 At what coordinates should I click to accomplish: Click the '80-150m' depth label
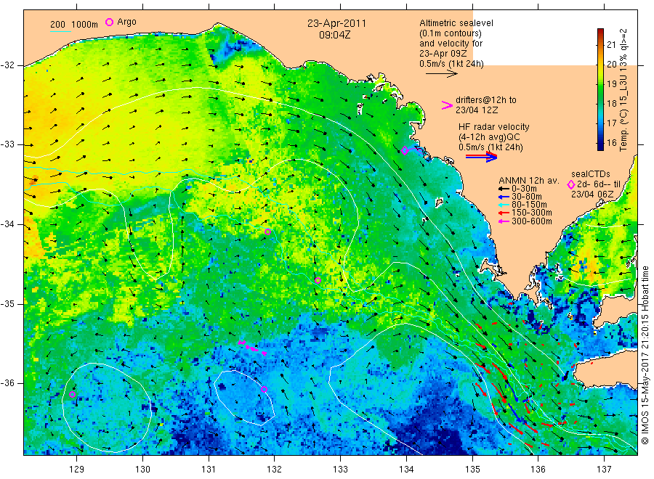(x=529, y=205)
